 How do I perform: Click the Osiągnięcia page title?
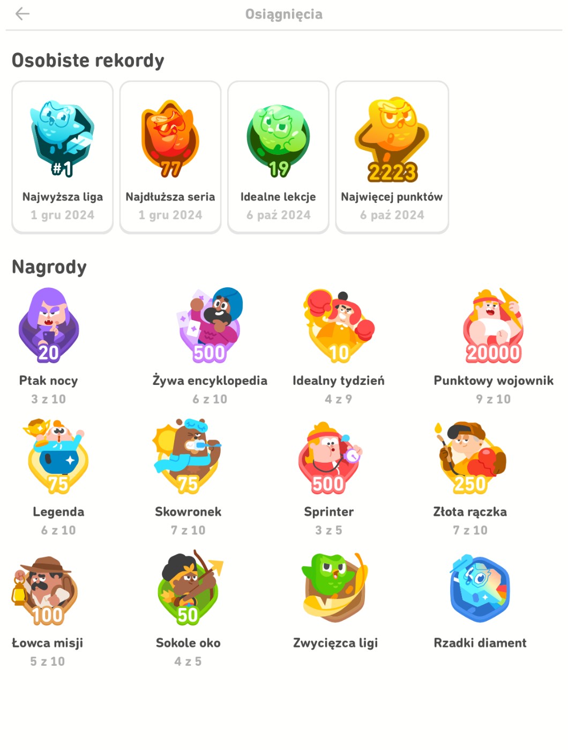coord(284,14)
